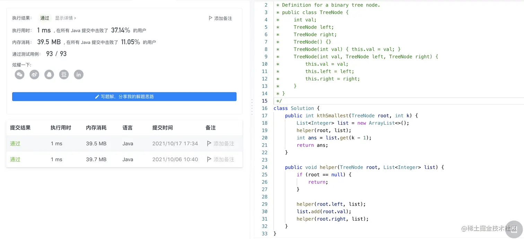Click the 2021/10/17 17:34 timestamp

pyautogui.click(x=175, y=144)
